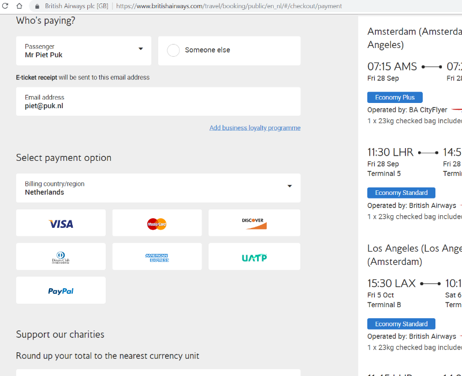Open 'Add business loyalty programme' link

click(255, 128)
